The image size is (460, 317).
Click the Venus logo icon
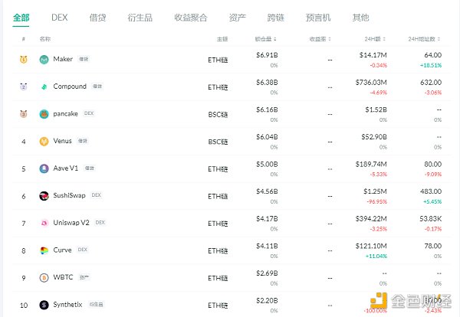point(44,141)
